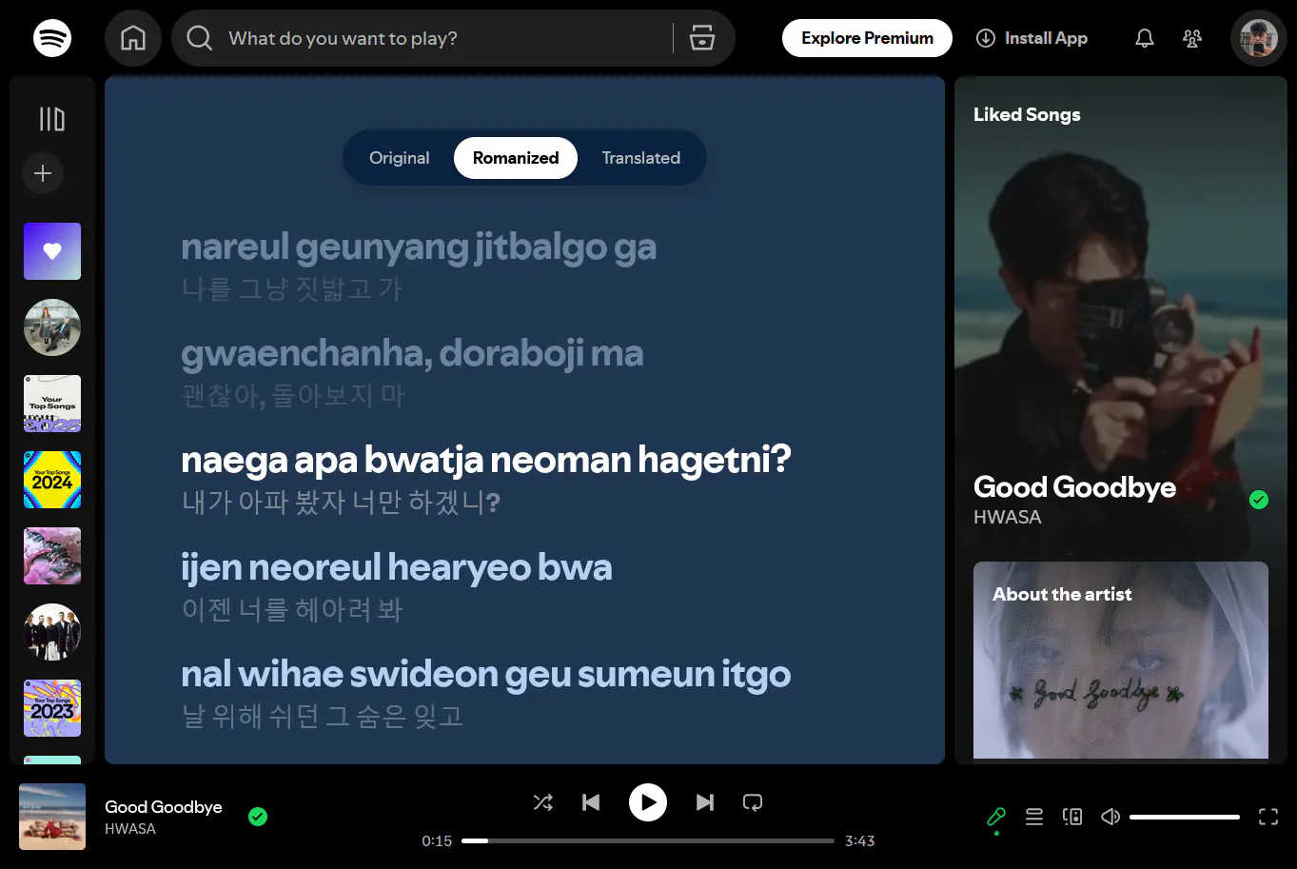1297x869 pixels.
Task: Open circular duo photo library item
Action: 52,327
